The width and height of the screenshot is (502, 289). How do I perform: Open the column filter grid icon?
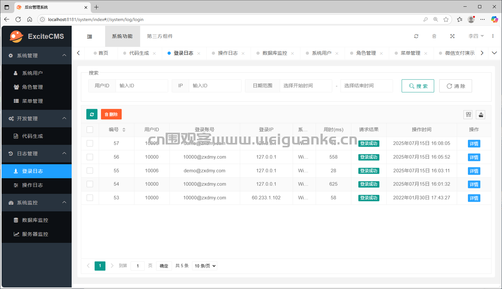(468, 115)
